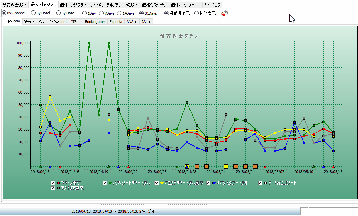Click the leftmost green triangle marker on the date axis

tap(40, 167)
